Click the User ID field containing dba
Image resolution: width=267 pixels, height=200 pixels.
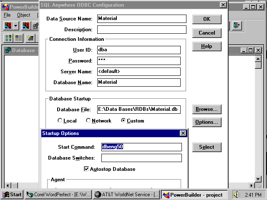[x=139, y=50]
